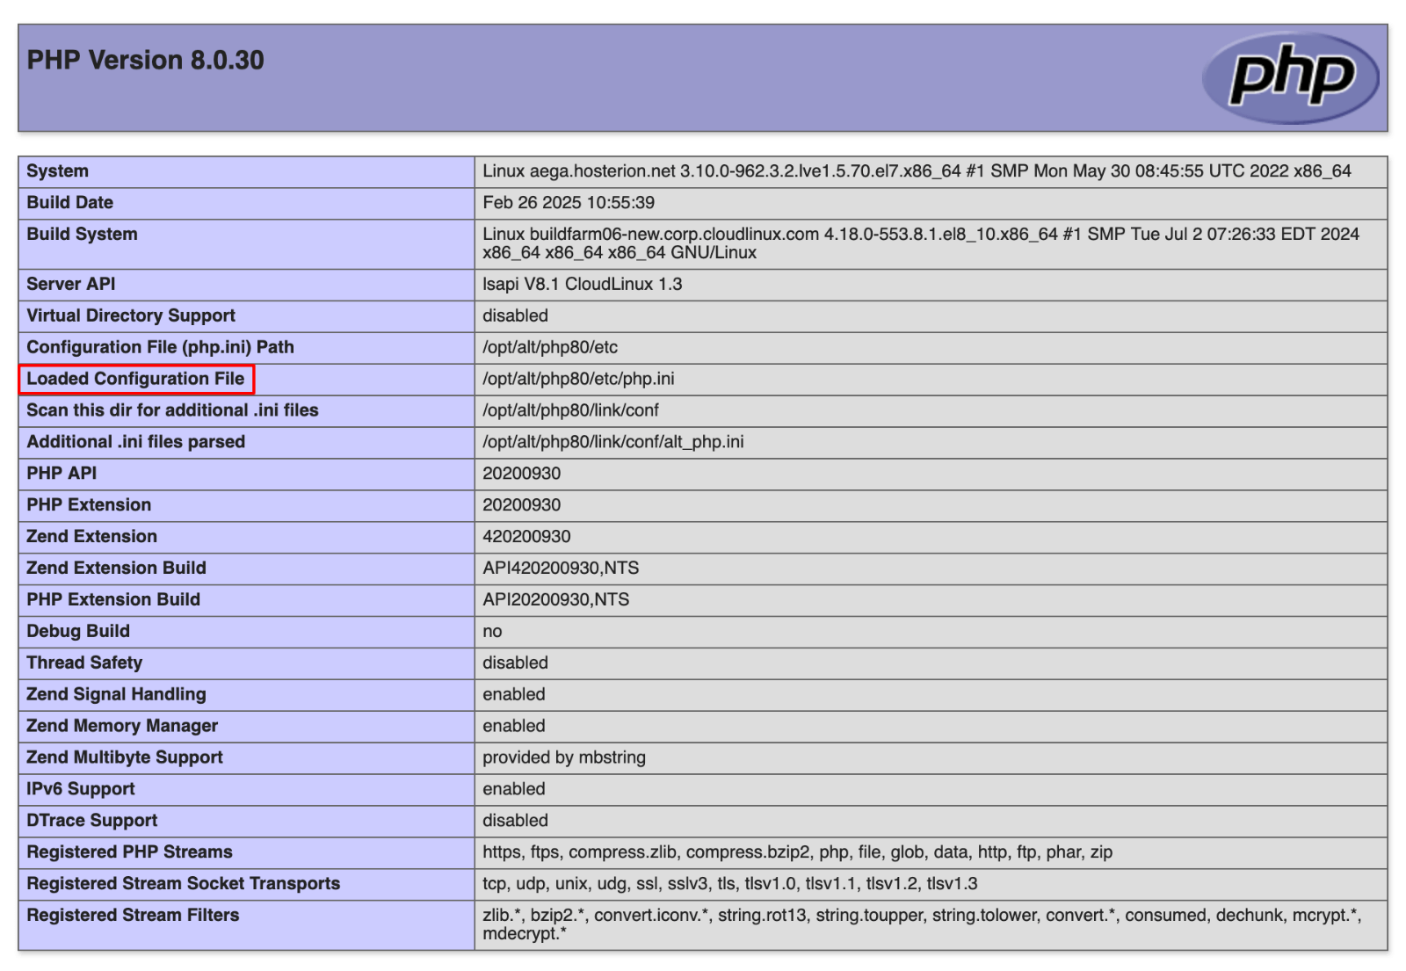The width and height of the screenshot is (1406, 971).
Task: Select the '/opt/alt/php80/etc' path value
Action: pyautogui.click(x=550, y=348)
